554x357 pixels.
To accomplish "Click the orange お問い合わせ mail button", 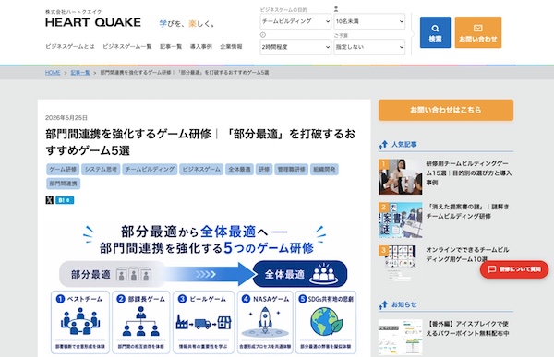I will tap(477, 32).
